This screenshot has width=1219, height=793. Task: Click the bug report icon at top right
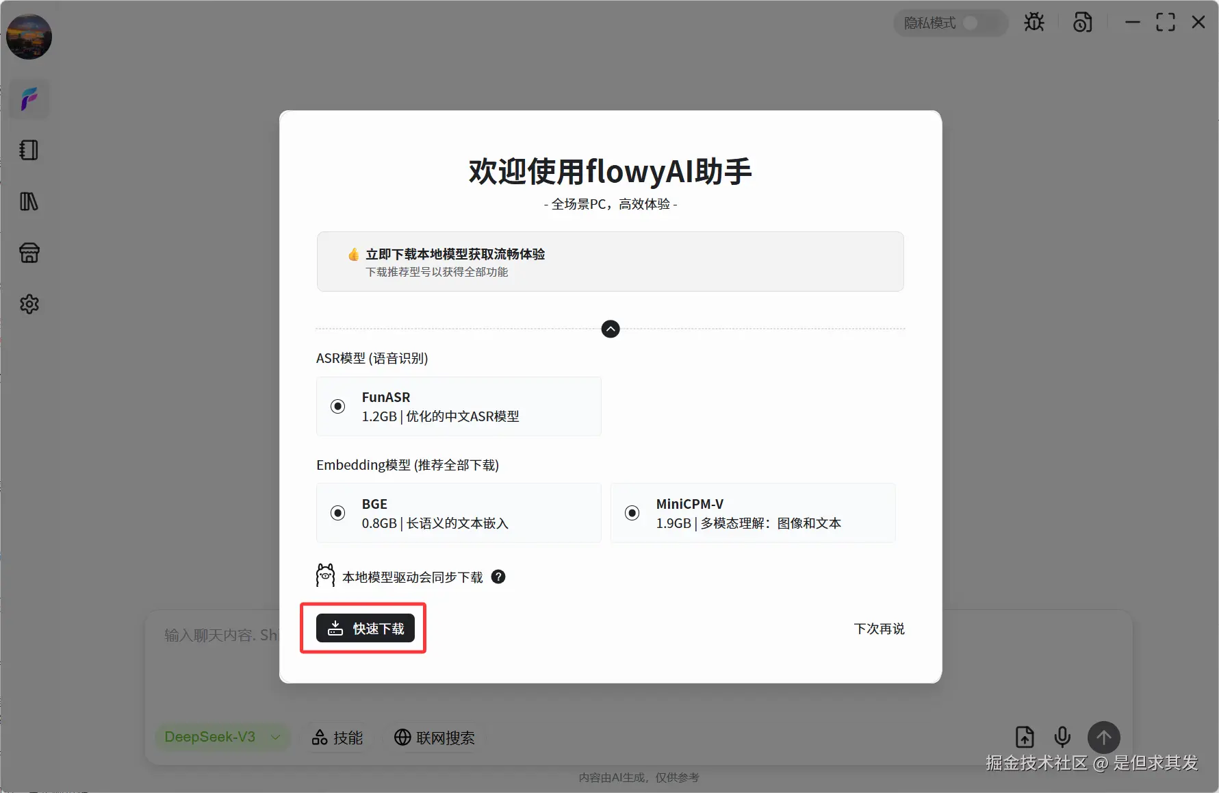point(1034,22)
